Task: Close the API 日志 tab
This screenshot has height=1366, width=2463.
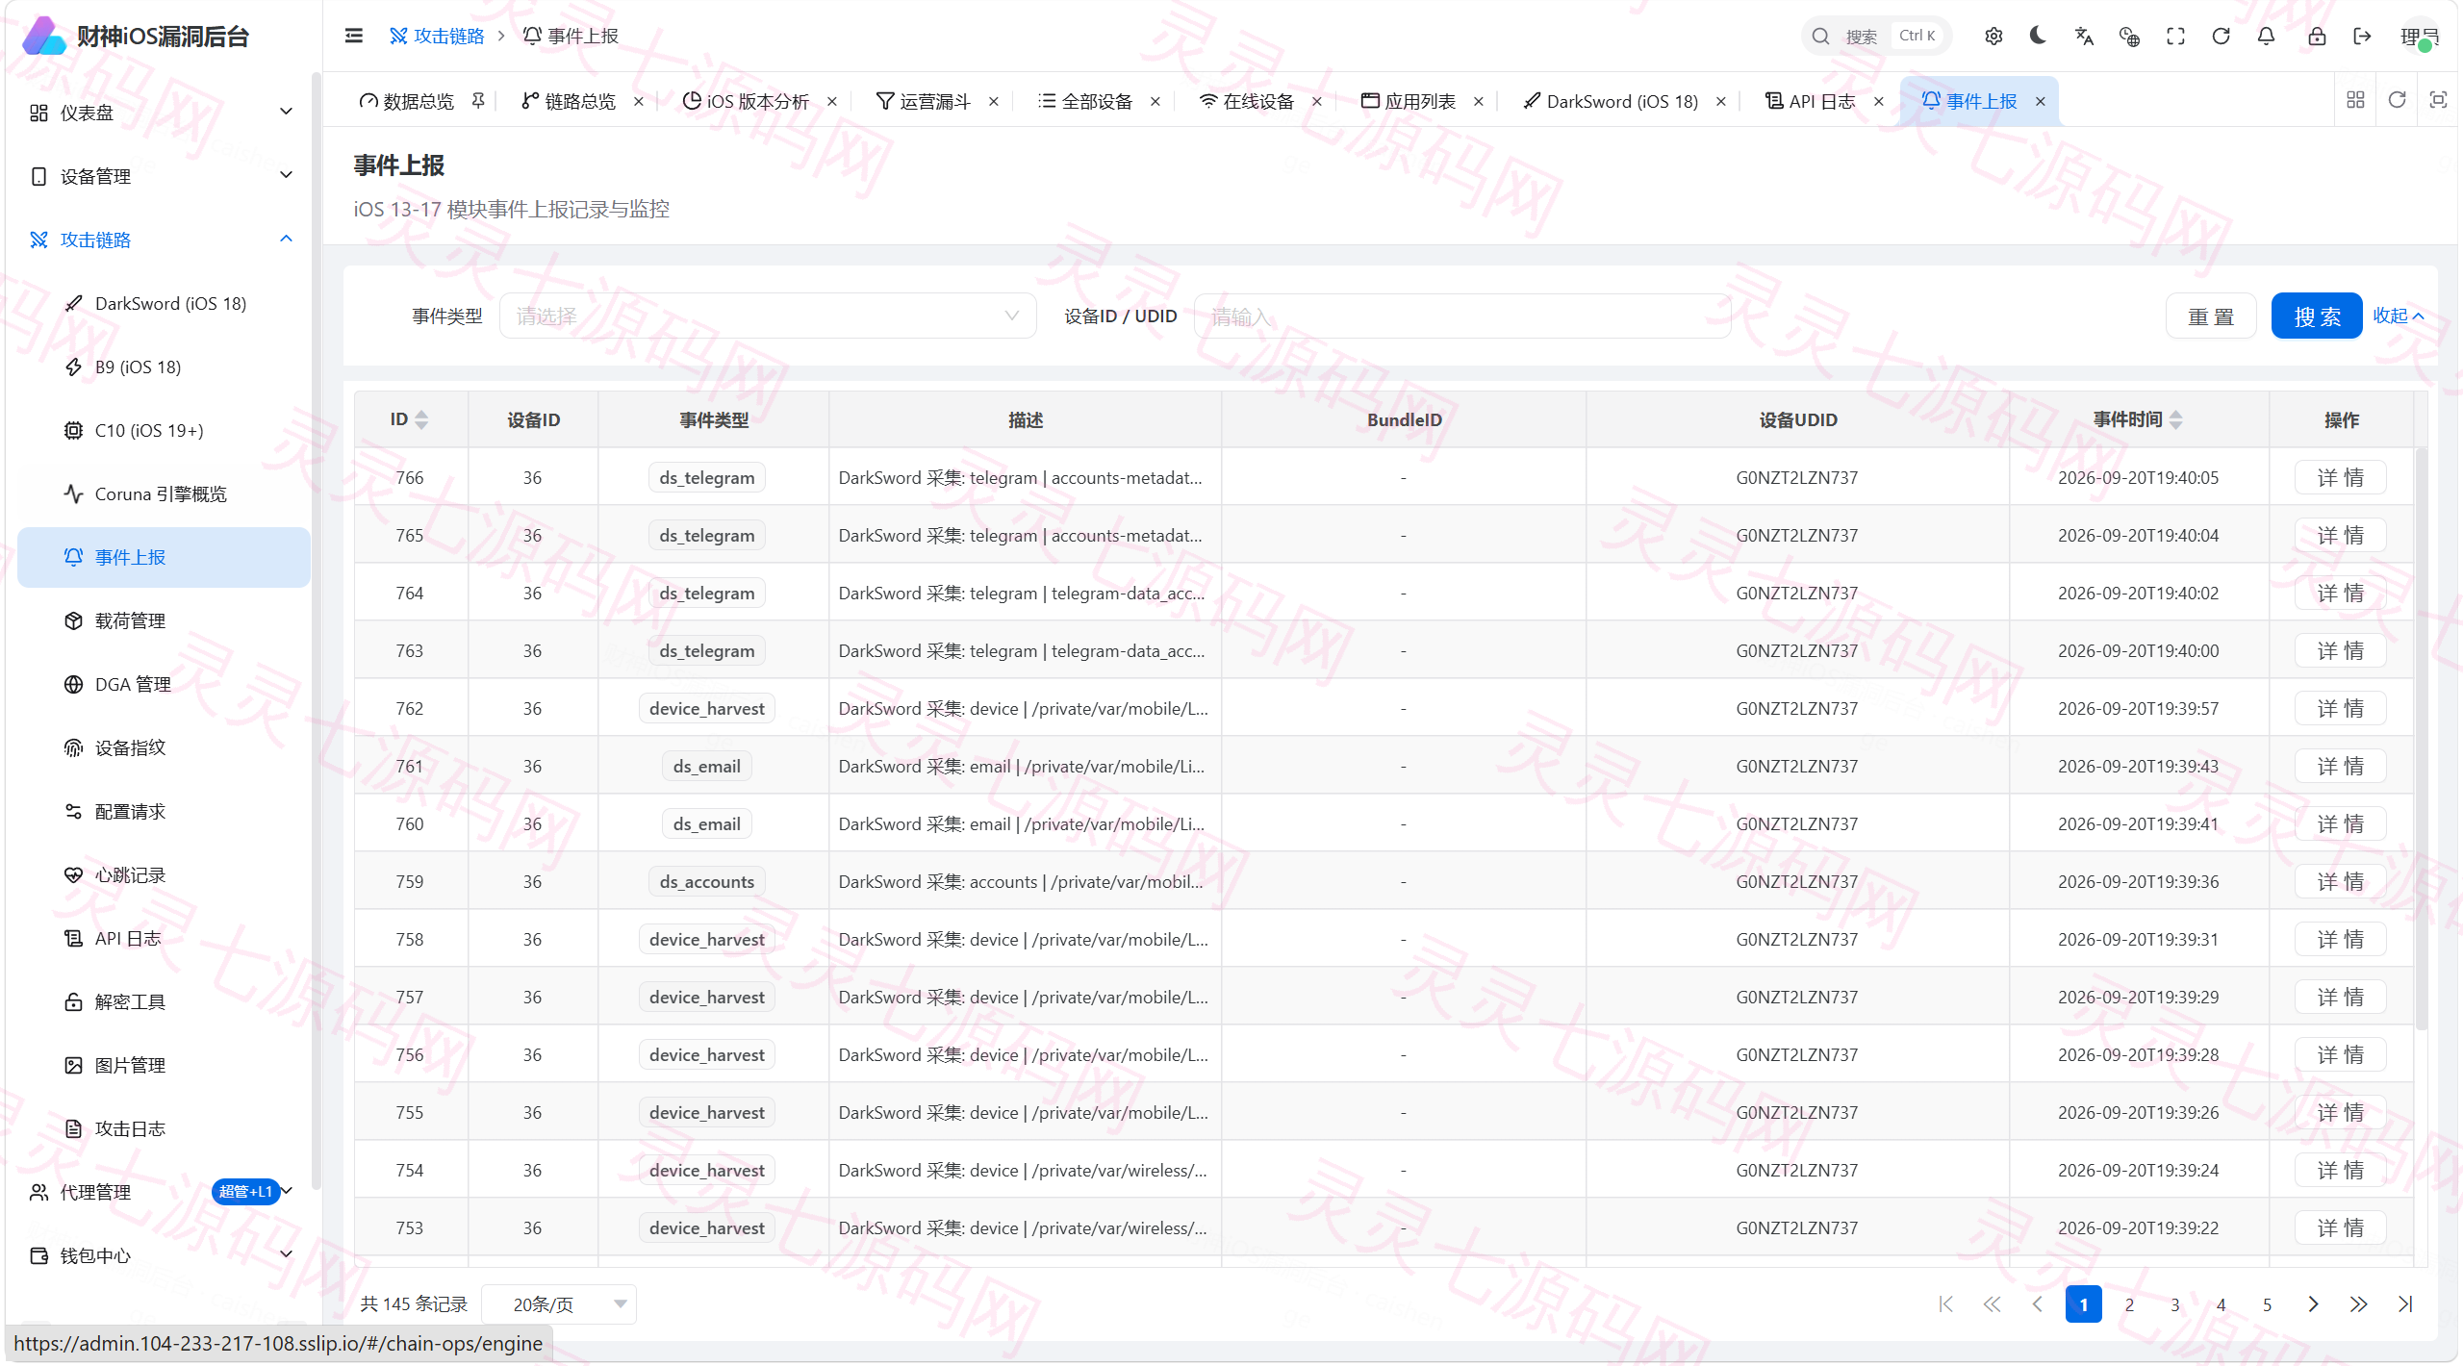Action: tap(1879, 102)
